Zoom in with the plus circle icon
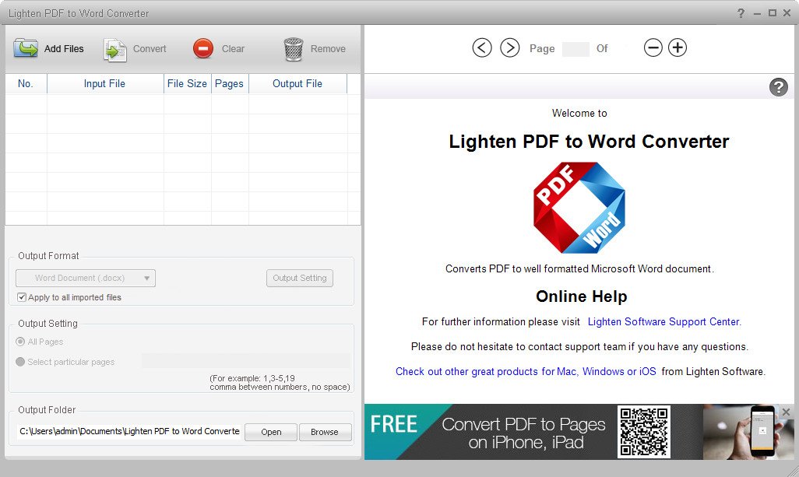The width and height of the screenshot is (799, 477). (678, 47)
